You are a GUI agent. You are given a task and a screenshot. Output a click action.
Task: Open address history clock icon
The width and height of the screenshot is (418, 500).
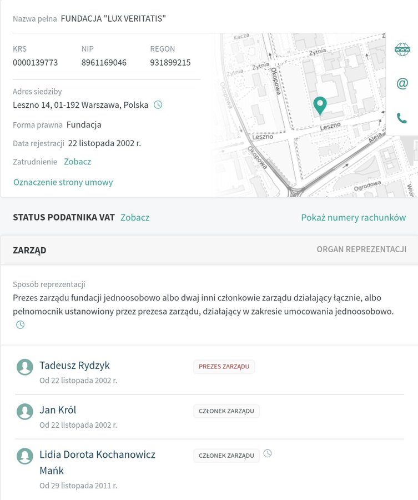click(158, 104)
